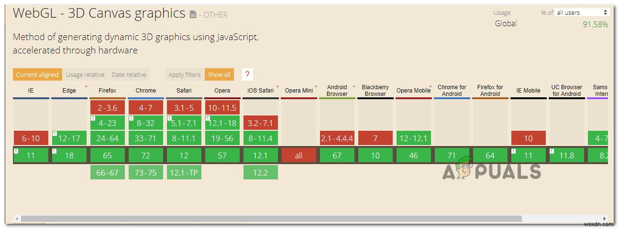
Task: Select the Chrome 4-7 cell
Action: pos(146,108)
